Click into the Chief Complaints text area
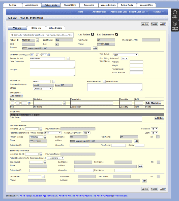The height and width of the screenshot is (201, 179). pos(53,64)
